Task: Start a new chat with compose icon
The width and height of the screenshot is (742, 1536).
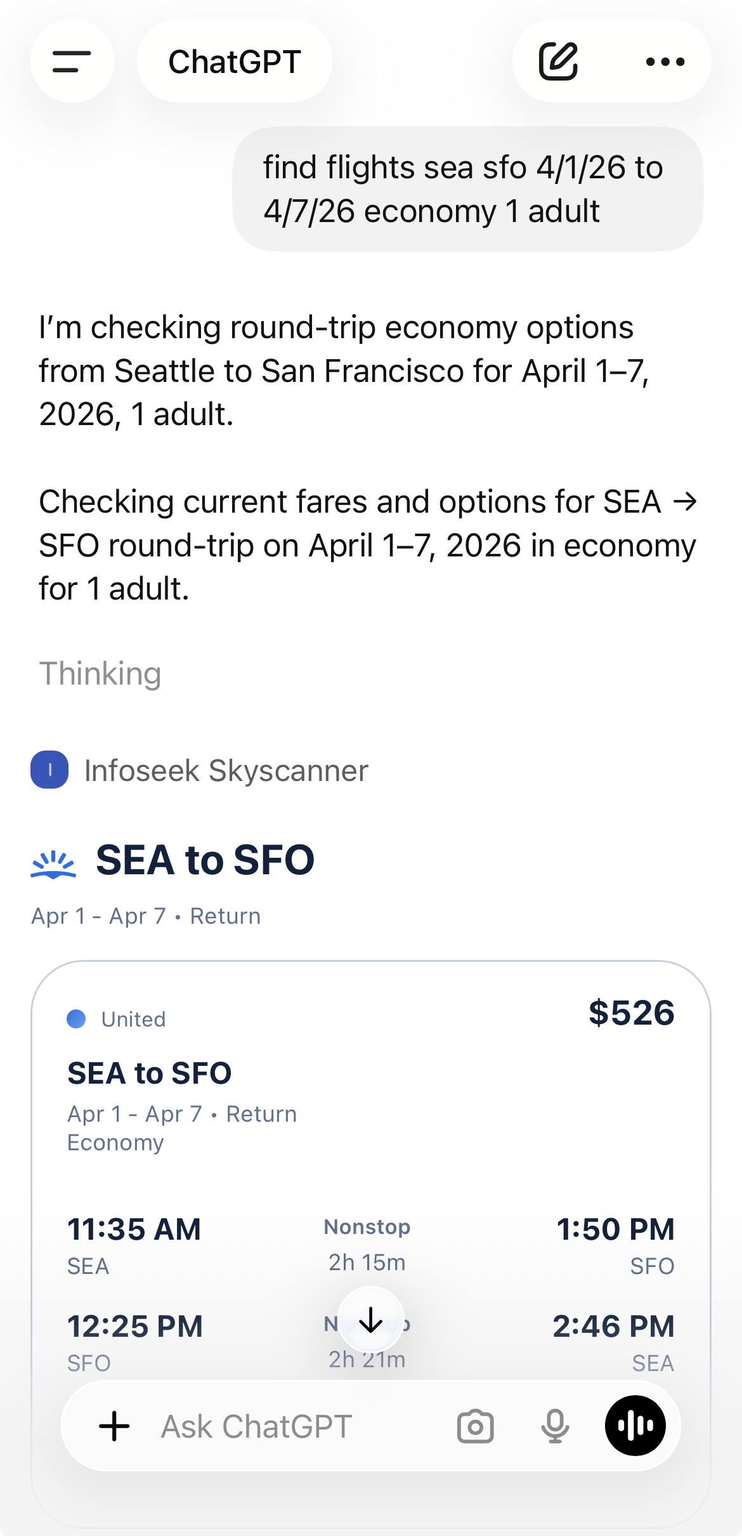Action: [558, 62]
